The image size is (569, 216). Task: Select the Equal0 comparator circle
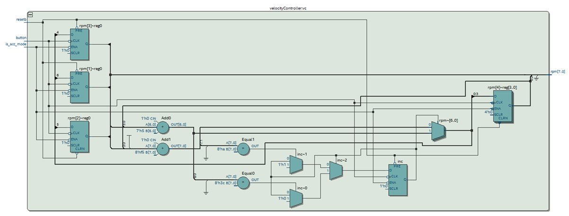[243, 182]
